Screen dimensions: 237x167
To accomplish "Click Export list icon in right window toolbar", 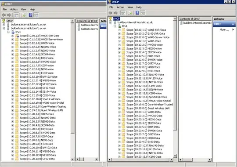I will click(130, 13).
